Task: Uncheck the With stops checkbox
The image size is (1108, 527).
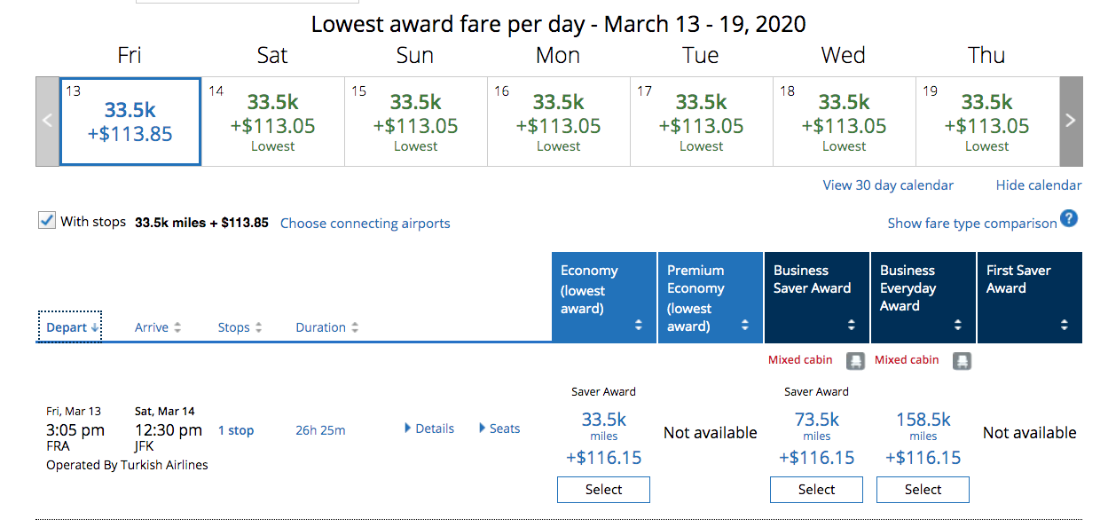Action: pyautogui.click(x=48, y=221)
